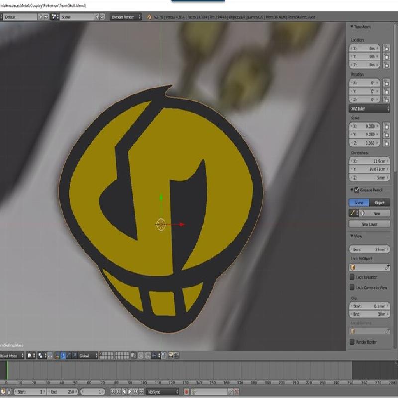This screenshot has height=398, width=398.
Task: Click the Lock to Object field
Action: tap(369, 267)
